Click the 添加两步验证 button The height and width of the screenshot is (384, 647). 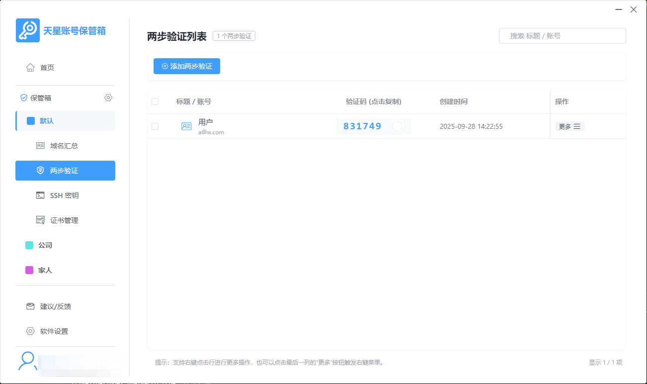[186, 66]
